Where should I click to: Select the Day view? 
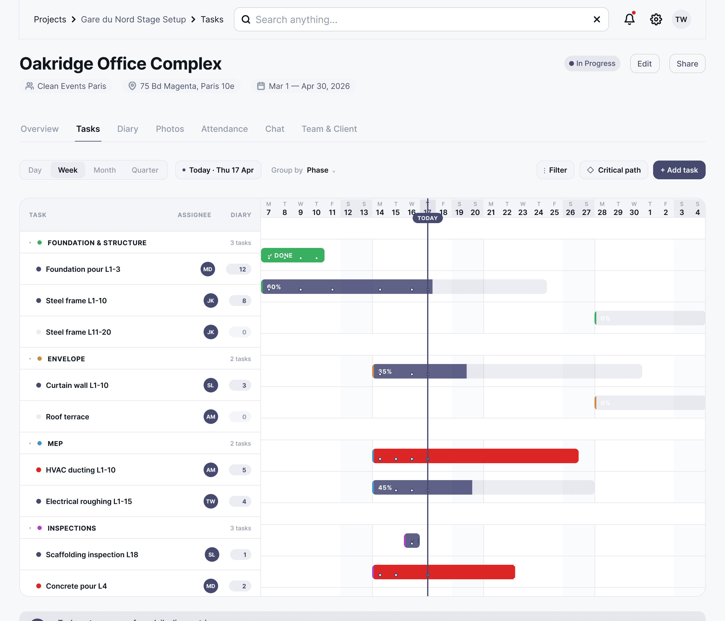35,170
